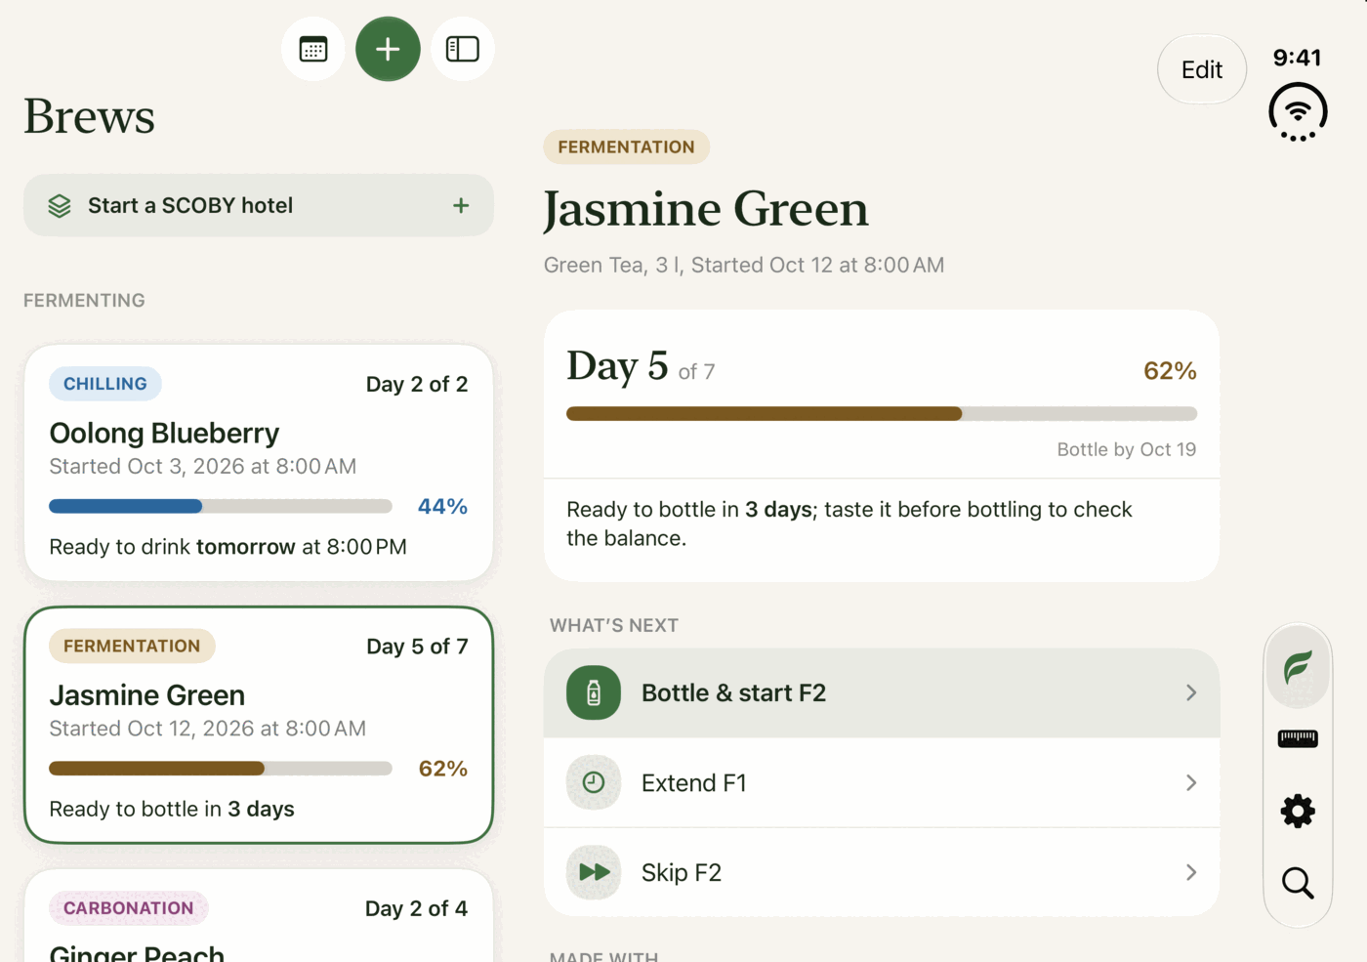
Task: Click 'Green Tea, 3 l, Started Oct 12' subtitle
Action: coord(744,265)
